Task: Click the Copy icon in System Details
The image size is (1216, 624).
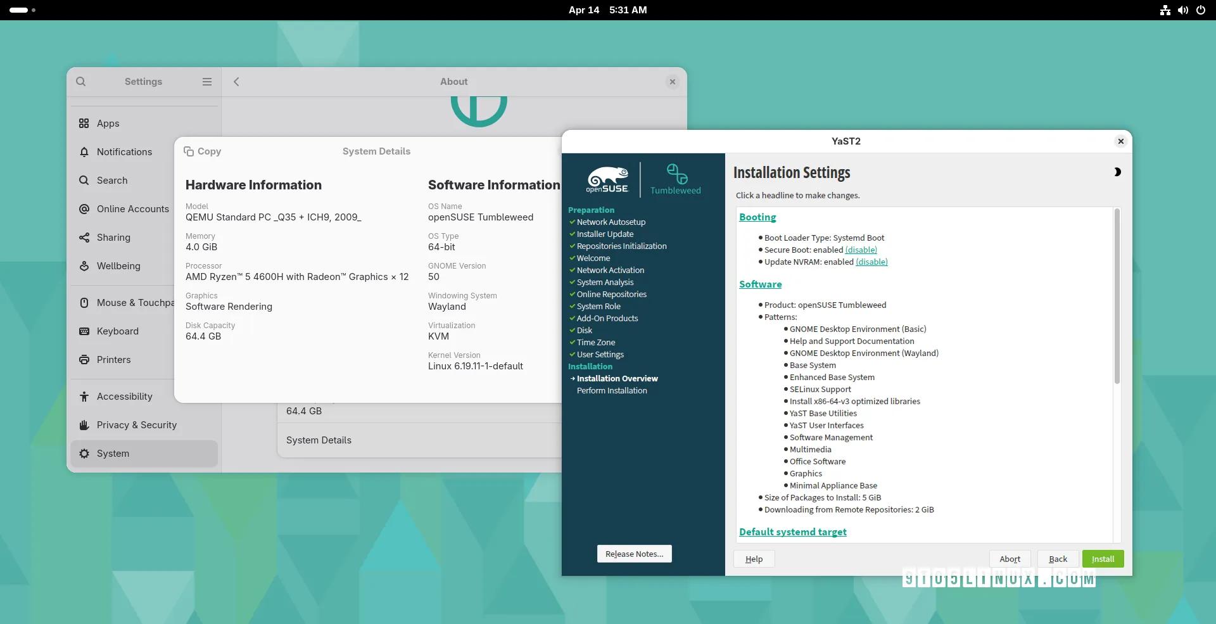Action: click(x=189, y=151)
